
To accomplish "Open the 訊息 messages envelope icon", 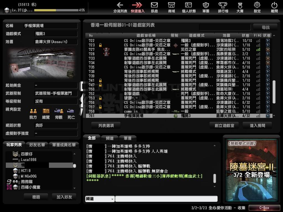I will [x=154, y=5].
